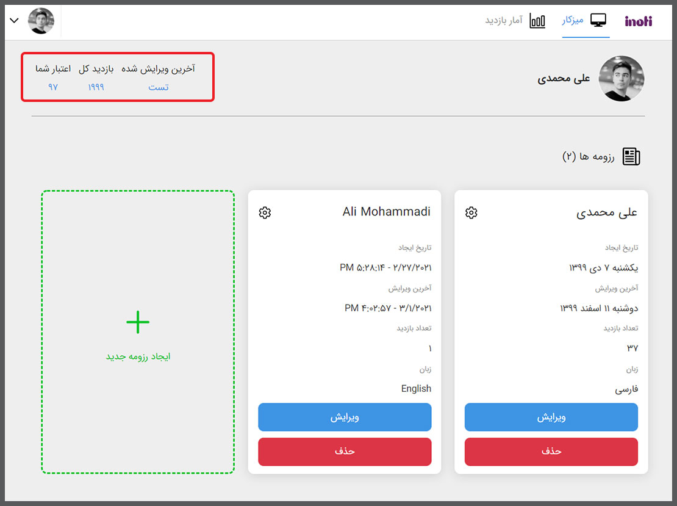Click the desktop monitor icon in navbar
The image size is (677, 506).
click(x=598, y=21)
